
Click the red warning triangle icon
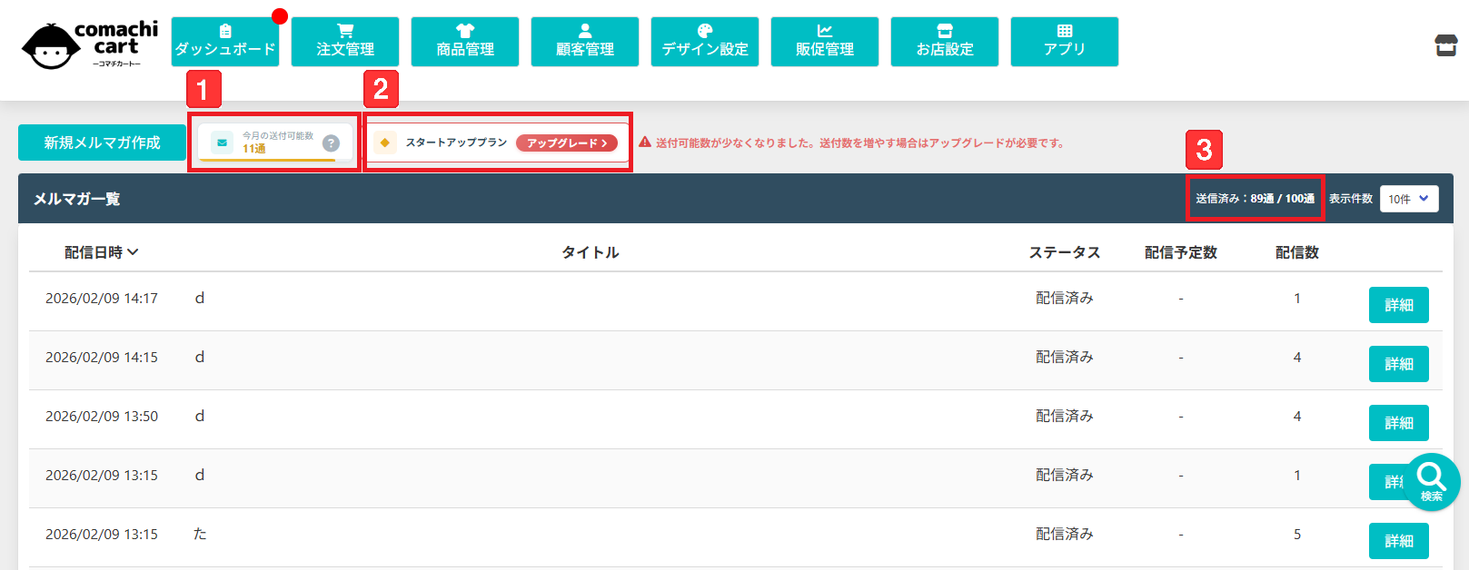tap(645, 142)
